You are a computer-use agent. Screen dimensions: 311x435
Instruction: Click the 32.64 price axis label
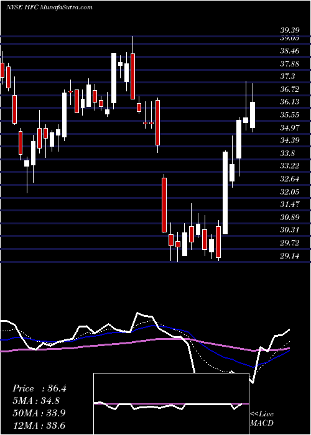click(x=290, y=179)
